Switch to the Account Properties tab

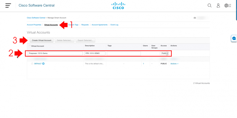coord(34,25)
